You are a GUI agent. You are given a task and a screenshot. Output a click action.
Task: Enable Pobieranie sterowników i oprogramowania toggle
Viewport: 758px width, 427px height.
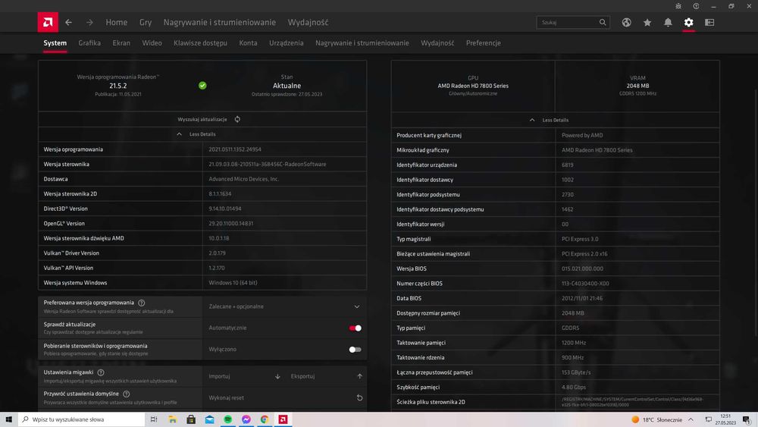pyautogui.click(x=356, y=349)
